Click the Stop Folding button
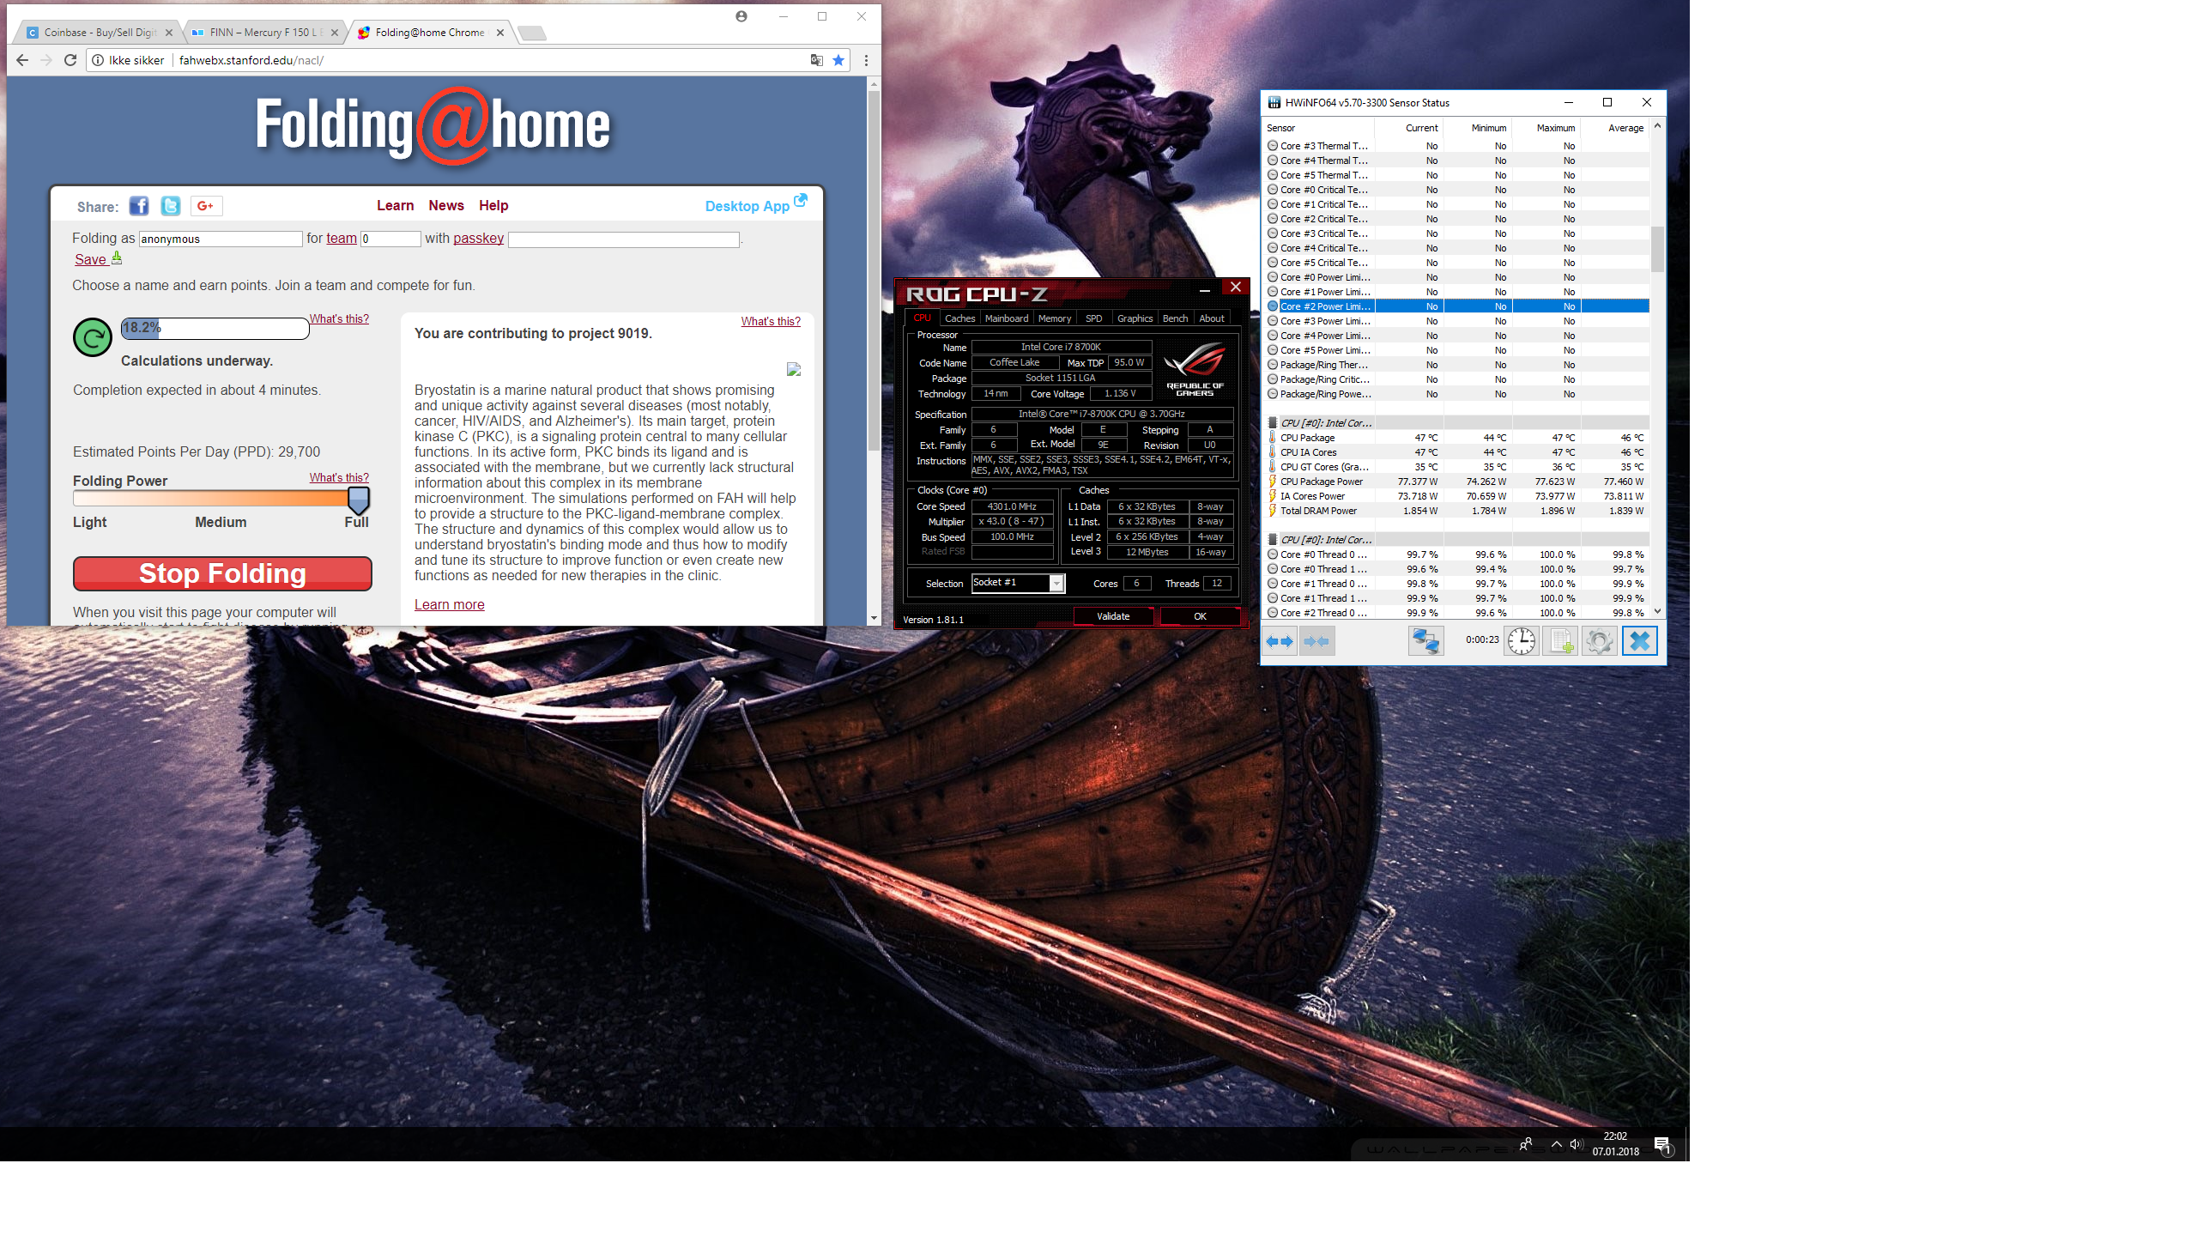Viewport: 2197px width, 1236px height. (x=222, y=573)
